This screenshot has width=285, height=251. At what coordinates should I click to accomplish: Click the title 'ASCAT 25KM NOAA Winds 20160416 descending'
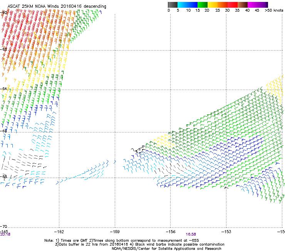57,7
